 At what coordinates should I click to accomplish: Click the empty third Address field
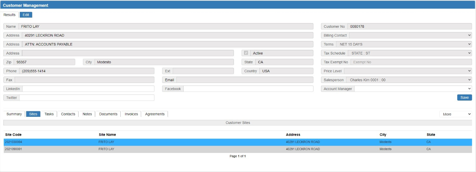128,53
